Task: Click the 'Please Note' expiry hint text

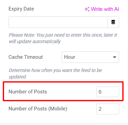Action: point(63,38)
